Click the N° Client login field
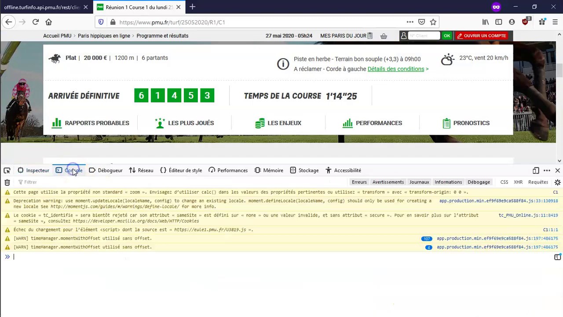This screenshot has width=563, height=317. [x=424, y=36]
